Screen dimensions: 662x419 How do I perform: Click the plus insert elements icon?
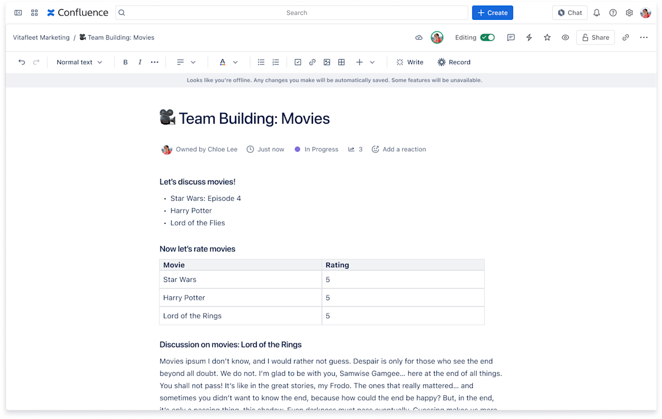tap(360, 62)
